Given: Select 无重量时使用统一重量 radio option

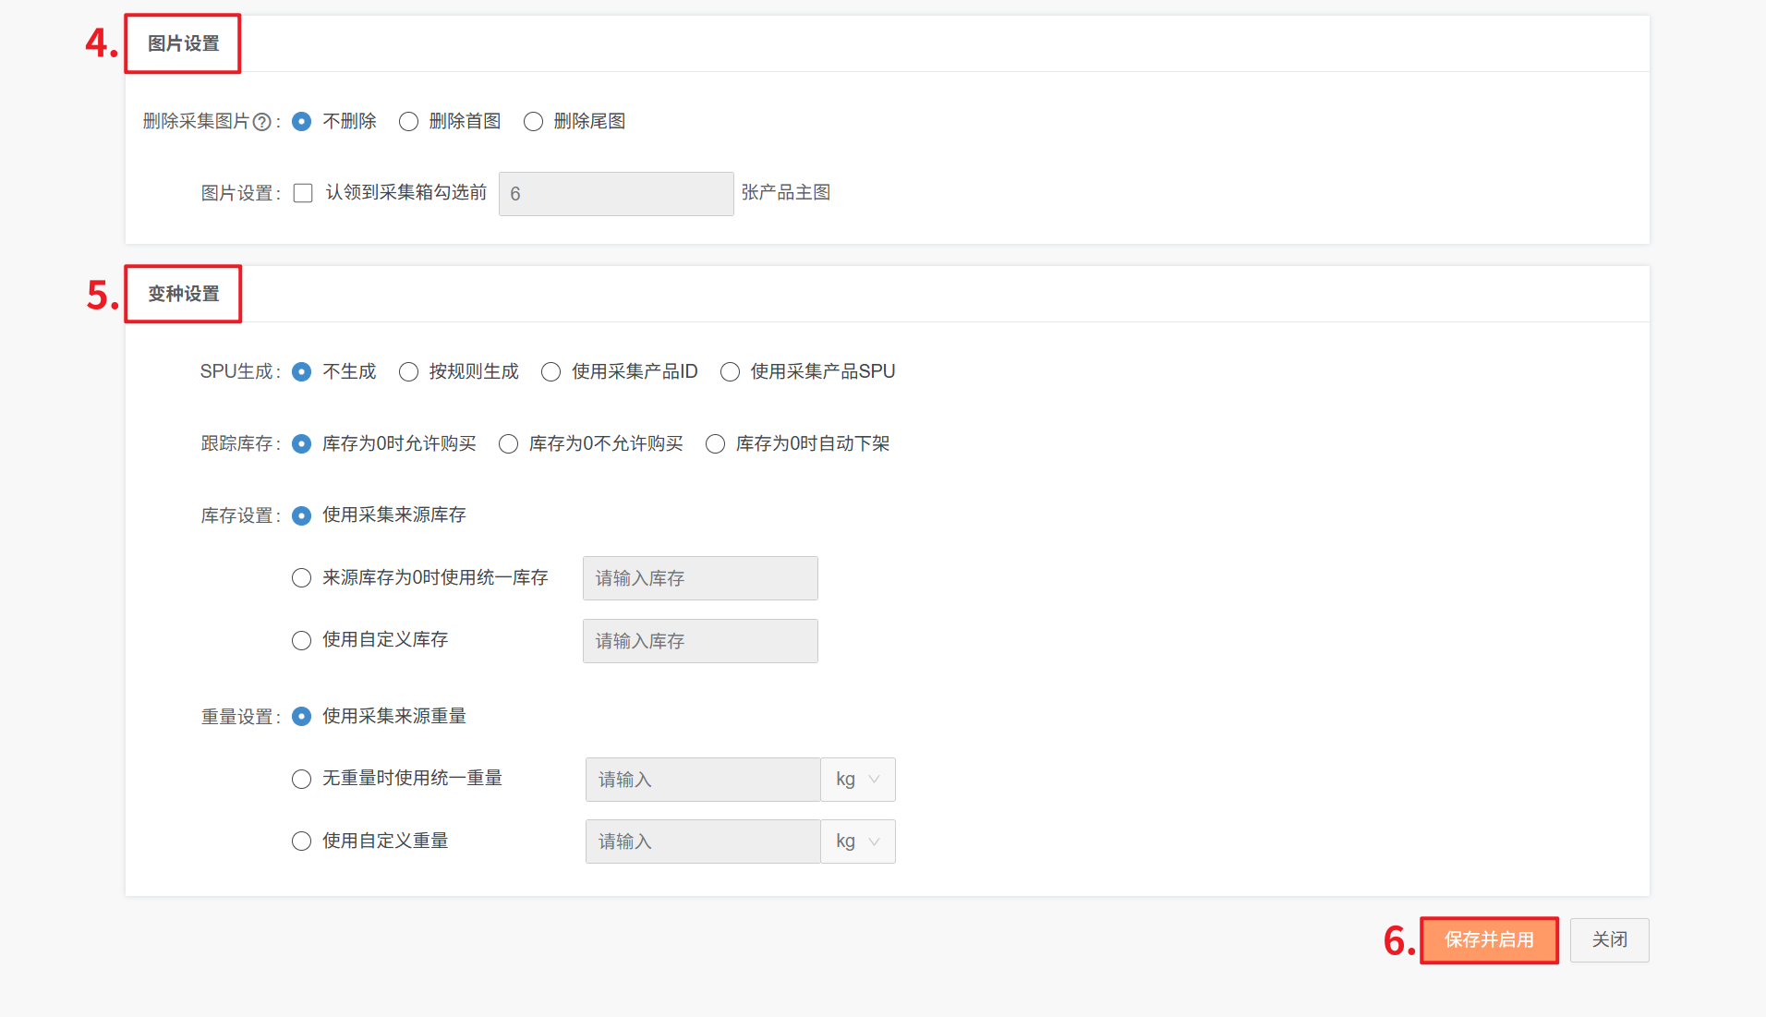Looking at the screenshot, I should tap(302, 779).
